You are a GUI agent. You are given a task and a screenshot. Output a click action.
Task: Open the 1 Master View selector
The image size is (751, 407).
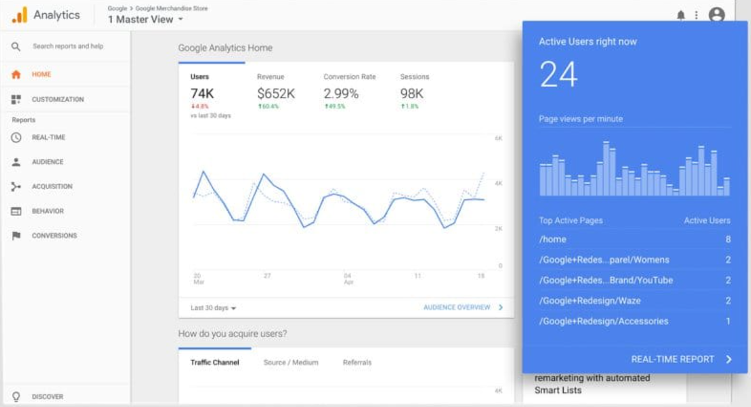tap(142, 18)
